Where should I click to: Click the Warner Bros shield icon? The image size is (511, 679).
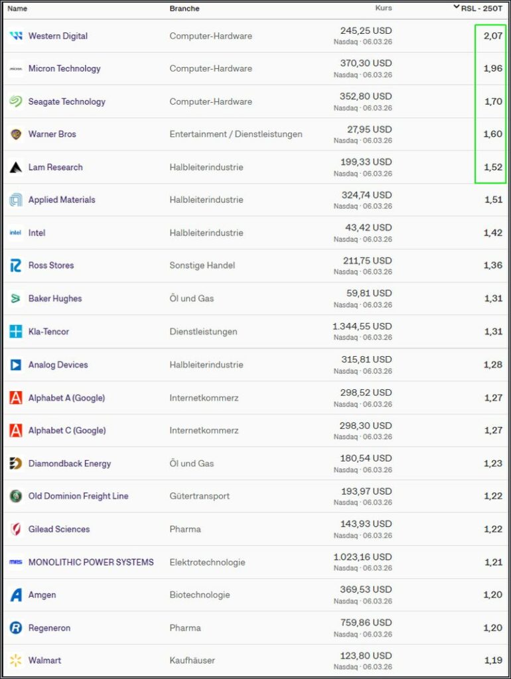tap(16, 135)
